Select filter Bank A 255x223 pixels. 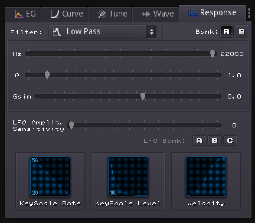click(226, 31)
